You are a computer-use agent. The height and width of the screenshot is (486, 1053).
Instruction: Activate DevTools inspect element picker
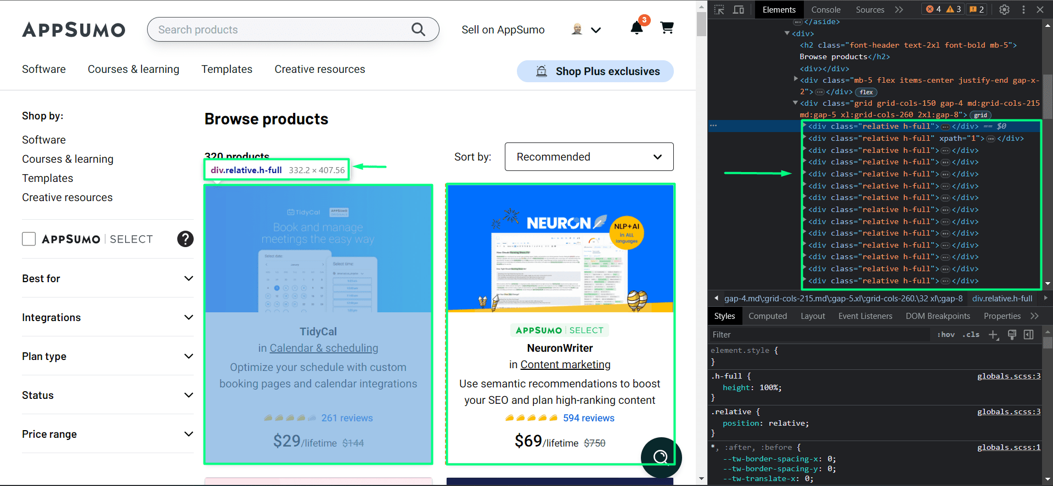coord(719,9)
